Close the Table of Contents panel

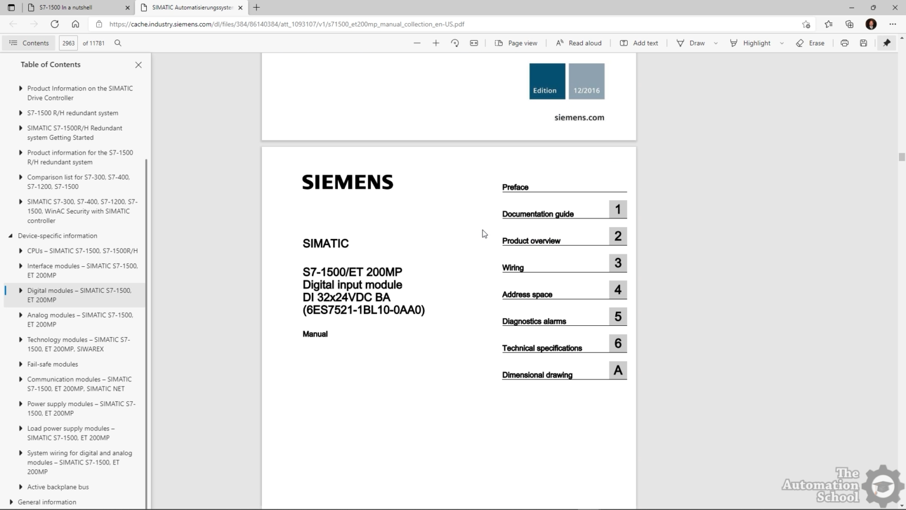(138, 65)
